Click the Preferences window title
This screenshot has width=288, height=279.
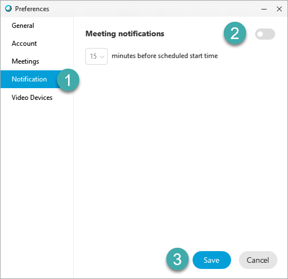pyautogui.click(x=32, y=9)
